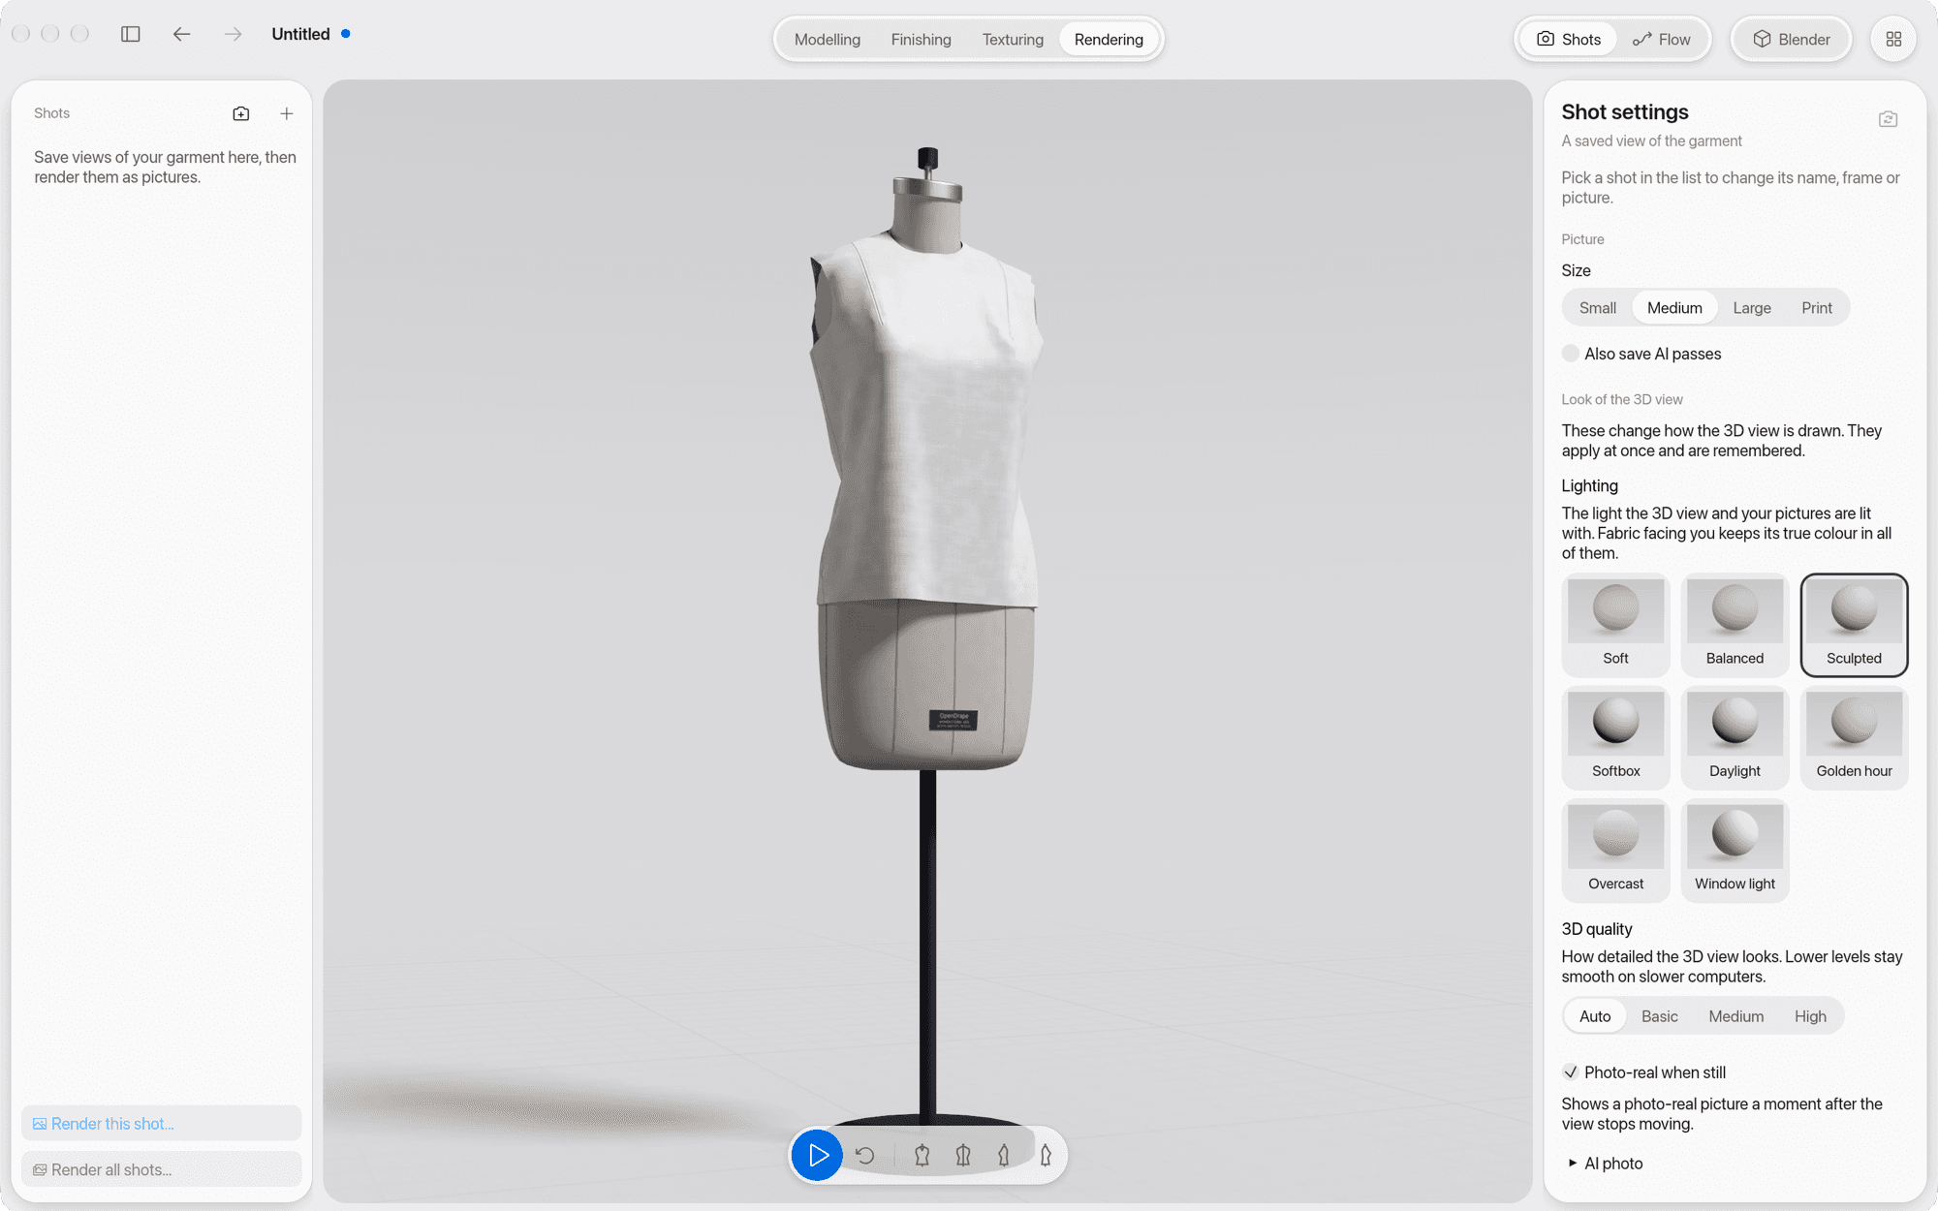Set 3D quality to High

click(1810, 1016)
